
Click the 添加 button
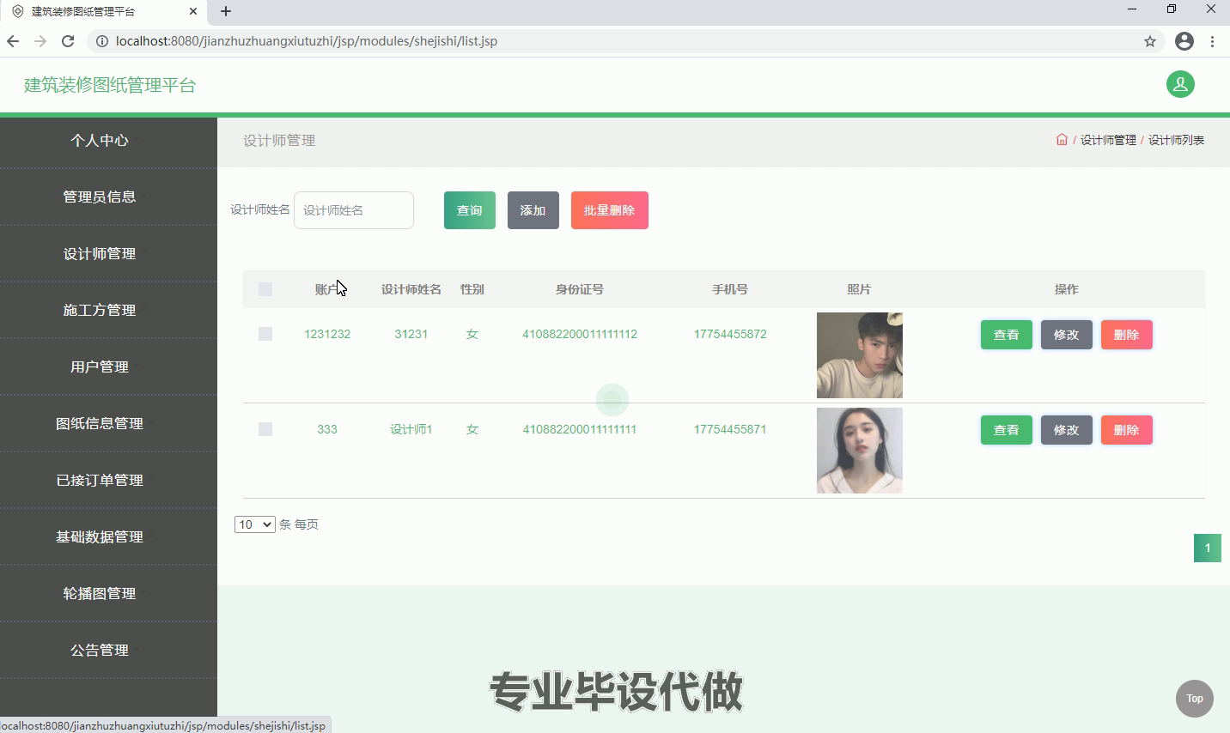(533, 210)
